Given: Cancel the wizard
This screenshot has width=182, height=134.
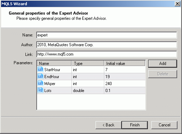Looking at the screenshot, I should (164, 125).
